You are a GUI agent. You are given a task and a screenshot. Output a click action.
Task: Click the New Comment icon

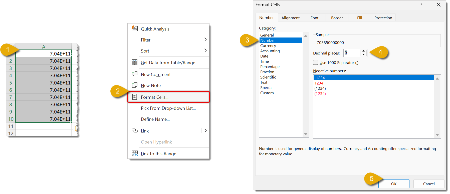(135, 74)
